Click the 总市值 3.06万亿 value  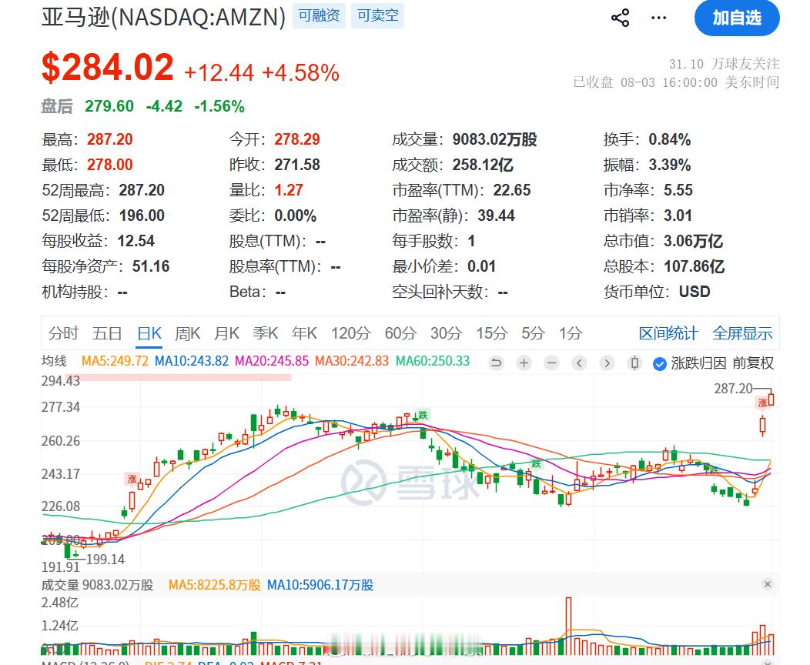(x=693, y=241)
